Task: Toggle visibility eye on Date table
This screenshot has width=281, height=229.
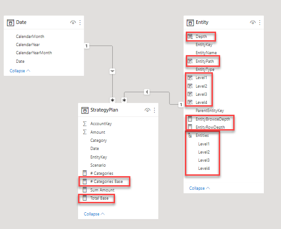Action: tap(73, 22)
